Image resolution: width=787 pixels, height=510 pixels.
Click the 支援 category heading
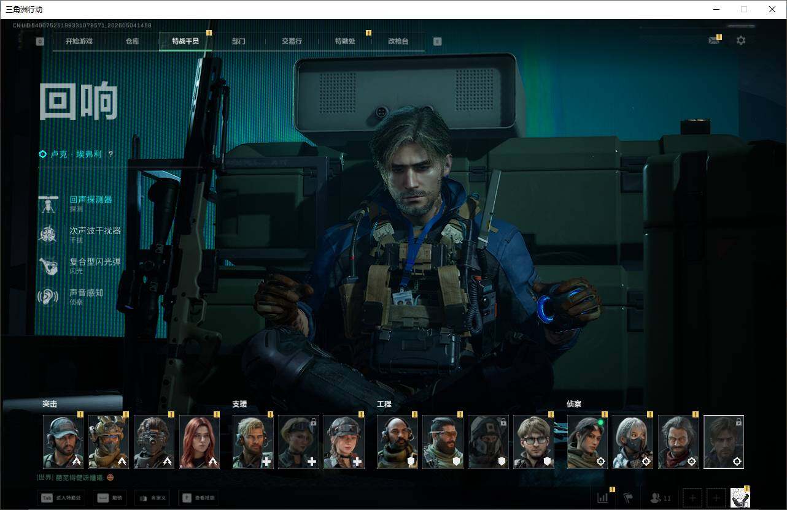[239, 404]
